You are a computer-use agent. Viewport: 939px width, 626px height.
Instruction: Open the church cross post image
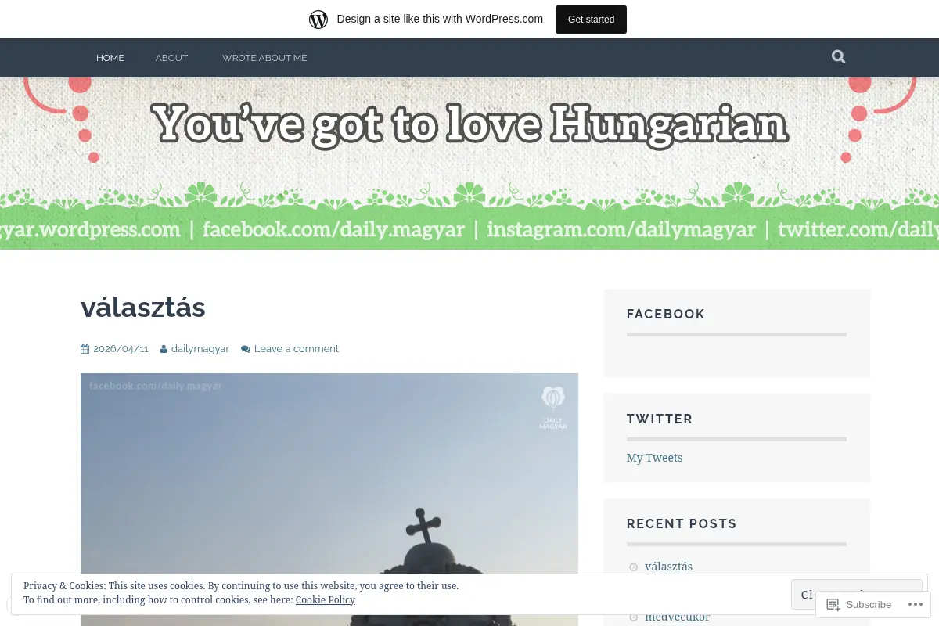click(x=329, y=499)
